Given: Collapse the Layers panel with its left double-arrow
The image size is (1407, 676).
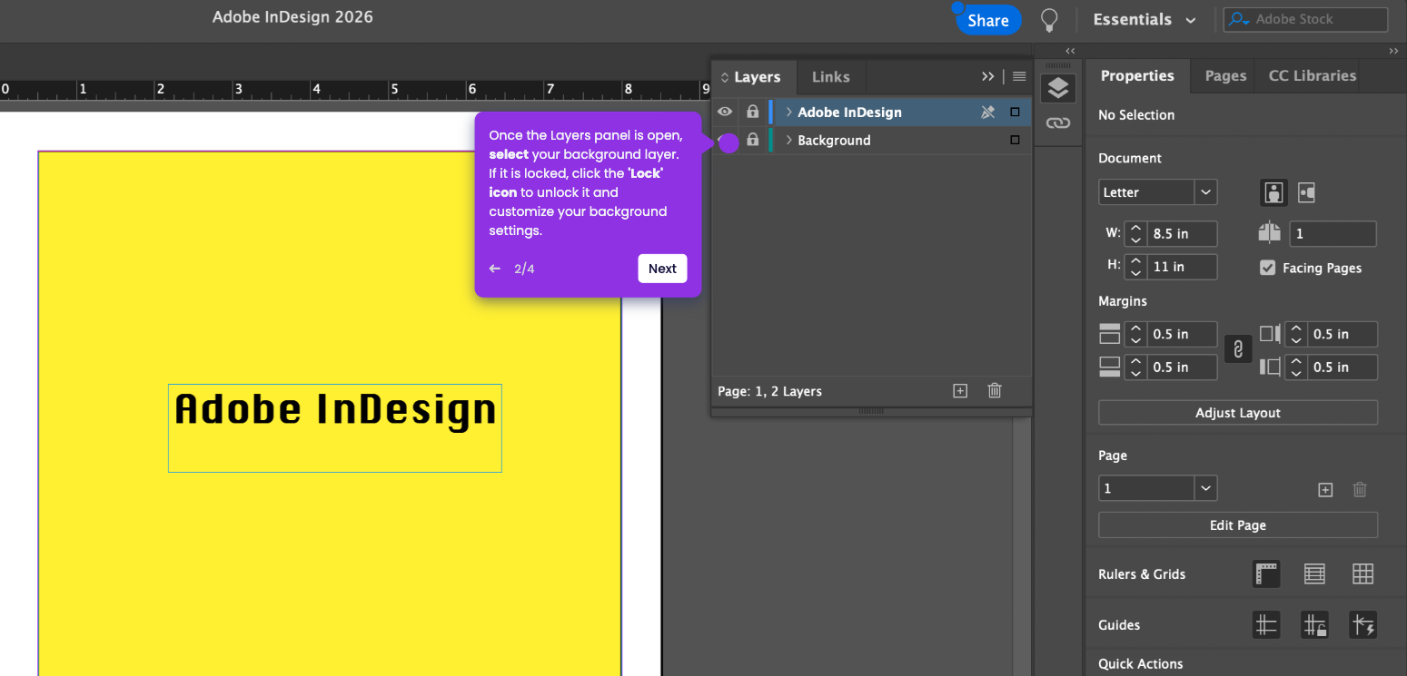Looking at the screenshot, I should (x=1070, y=51).
